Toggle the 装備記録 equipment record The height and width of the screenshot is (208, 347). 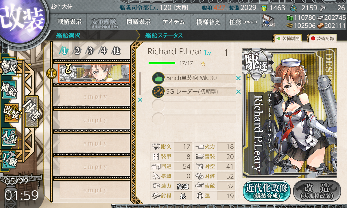click(x=322, y=38)
